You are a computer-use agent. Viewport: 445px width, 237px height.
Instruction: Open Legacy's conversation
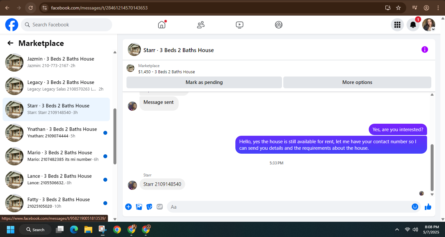pos(56,86)
